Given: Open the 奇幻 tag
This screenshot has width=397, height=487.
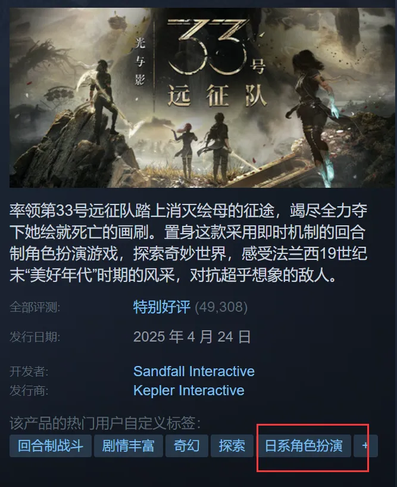Looking at the screenshot, I should [x=187, y=446].
